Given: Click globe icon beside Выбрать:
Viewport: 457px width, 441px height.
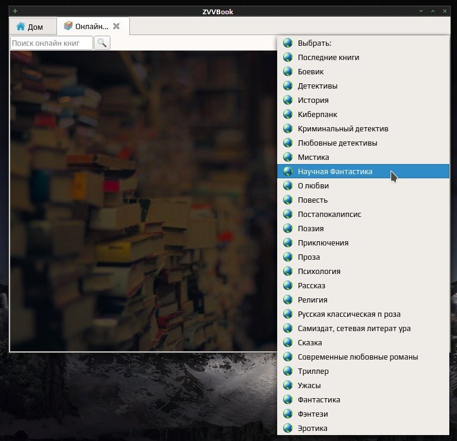Looking at the screenshot, I should (x=288, y=43).
